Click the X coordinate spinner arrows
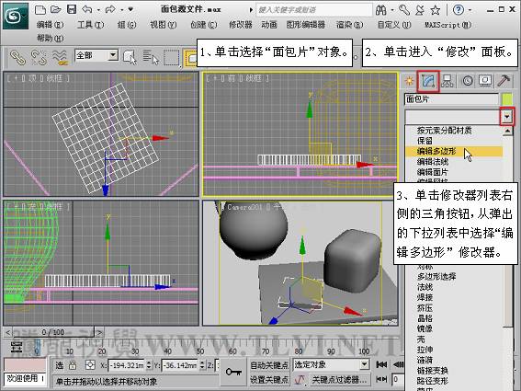 (x=149, y=365)
